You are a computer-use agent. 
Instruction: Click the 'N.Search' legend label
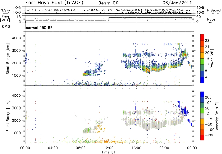click(x=215, y=10)
